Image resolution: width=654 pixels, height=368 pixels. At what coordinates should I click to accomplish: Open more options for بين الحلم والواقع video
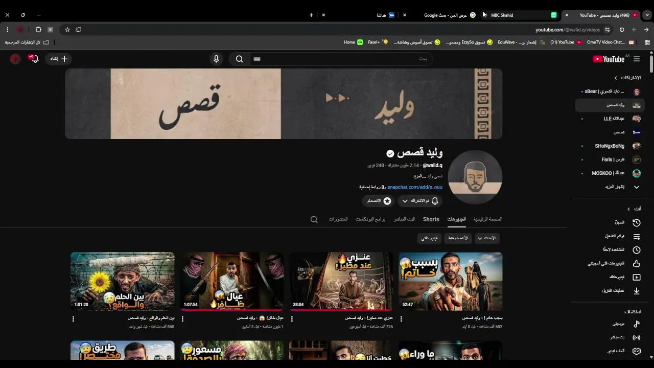coord(73,319)
